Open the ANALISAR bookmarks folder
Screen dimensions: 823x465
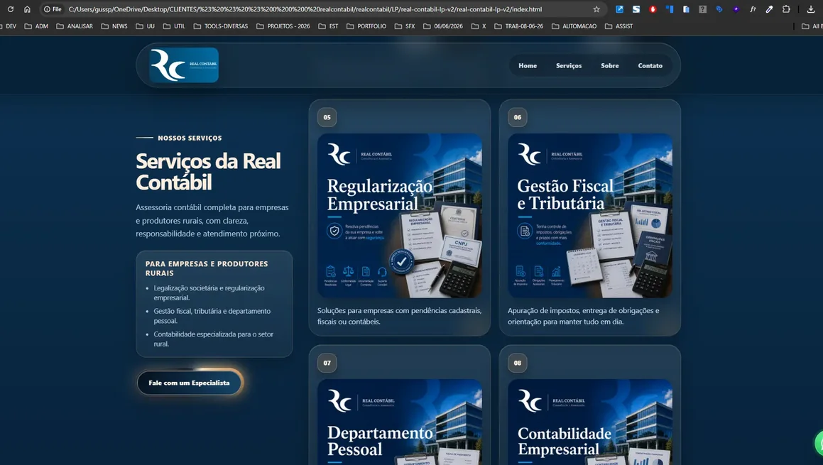click(75, 26)
